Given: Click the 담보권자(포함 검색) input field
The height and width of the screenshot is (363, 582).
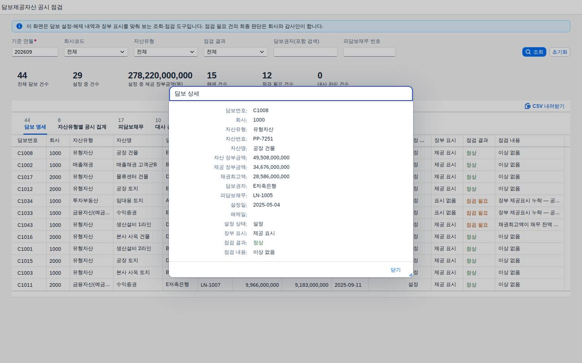Looking at the screenshot, I should point(306,52).
